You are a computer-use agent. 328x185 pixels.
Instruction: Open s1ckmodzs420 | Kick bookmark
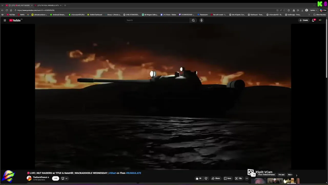pyautogui.click(x=77, y=15)
